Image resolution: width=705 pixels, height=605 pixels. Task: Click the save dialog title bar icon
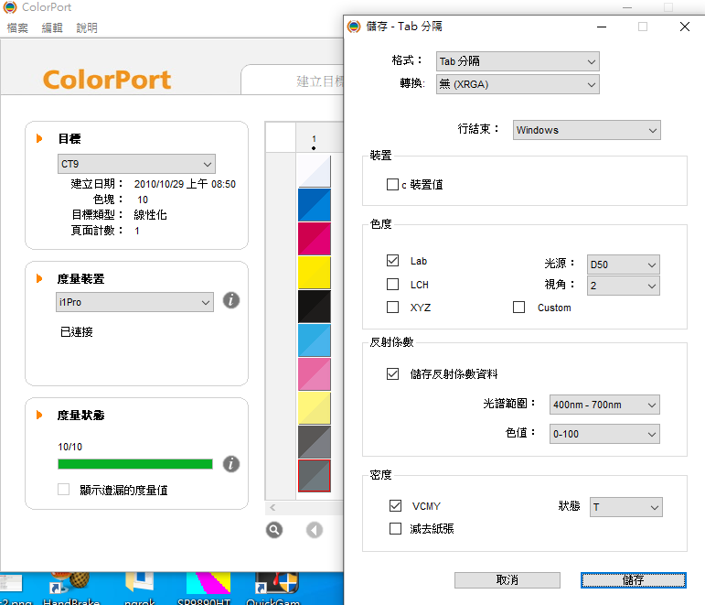coord(354,27)
